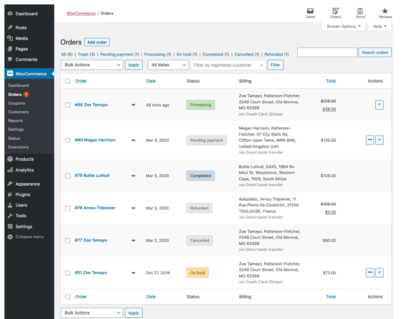Complete order #51 with the checkmark icon

pos(379,273)
